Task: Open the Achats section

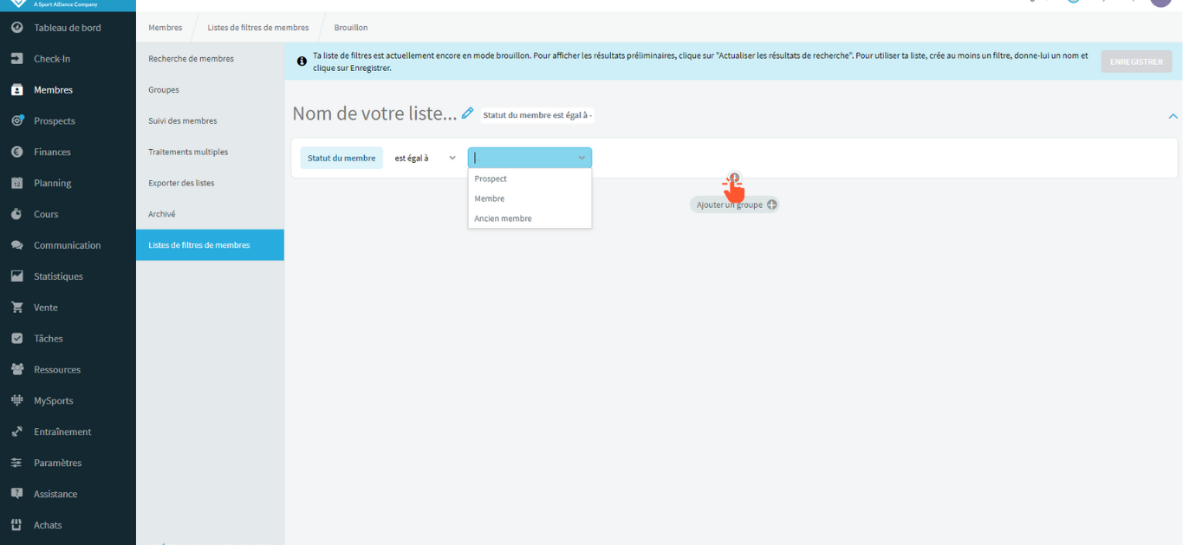Action: pyautogui.click(x=68, y=525)
